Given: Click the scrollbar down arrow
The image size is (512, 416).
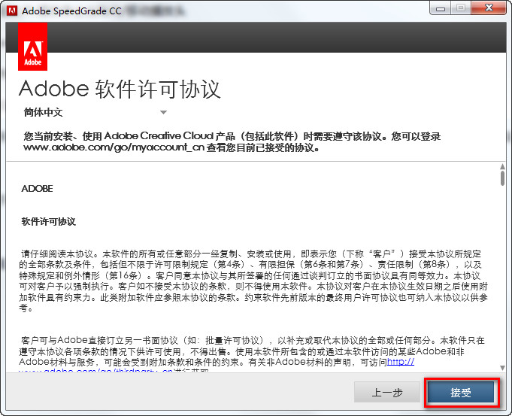Looking at the screenshot, I should (502, 368).
